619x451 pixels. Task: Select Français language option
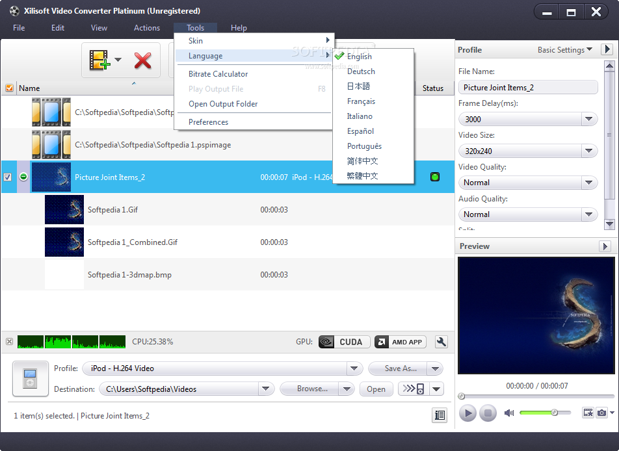tap(373, 101)
